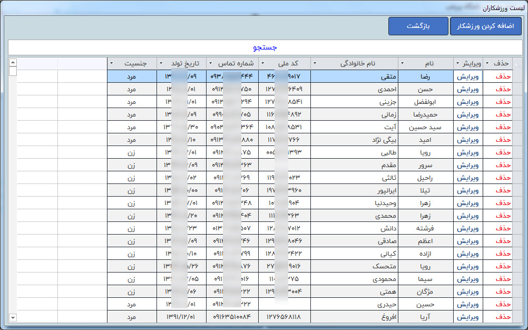
Task: Select the surname cell محمودی
Action: point(354,279)
